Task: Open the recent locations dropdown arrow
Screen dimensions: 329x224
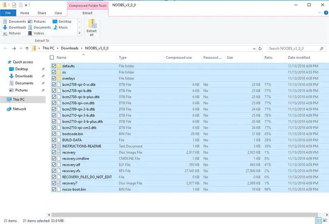Action: 21,48
